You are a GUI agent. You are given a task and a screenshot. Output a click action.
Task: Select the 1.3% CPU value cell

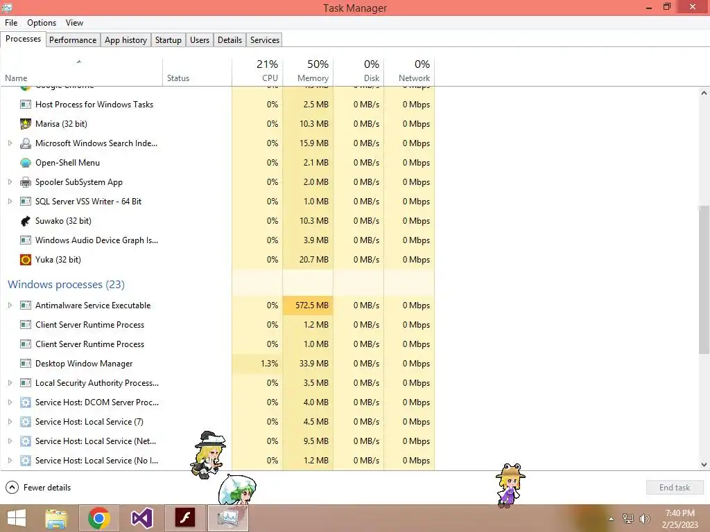257,363
